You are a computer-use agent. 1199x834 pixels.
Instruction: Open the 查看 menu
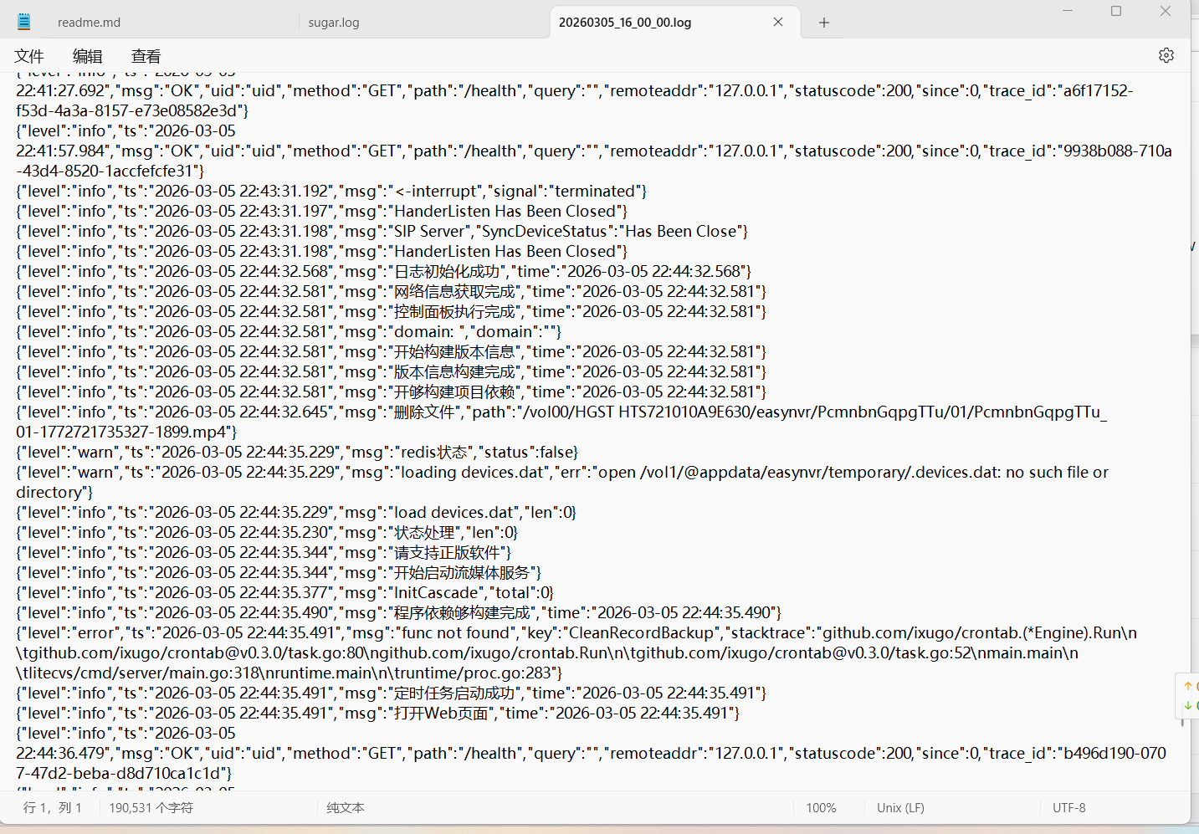146,56
